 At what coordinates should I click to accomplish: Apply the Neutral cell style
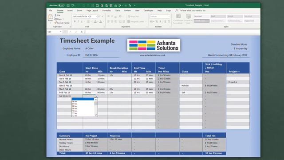click(252, 16)
